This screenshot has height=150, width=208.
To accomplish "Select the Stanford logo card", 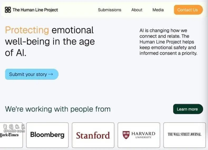I will (x=93, y=135).
